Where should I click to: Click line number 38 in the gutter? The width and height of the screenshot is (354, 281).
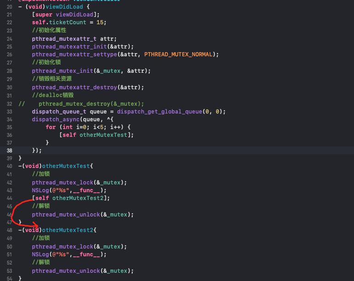click(x=9, y=150)
